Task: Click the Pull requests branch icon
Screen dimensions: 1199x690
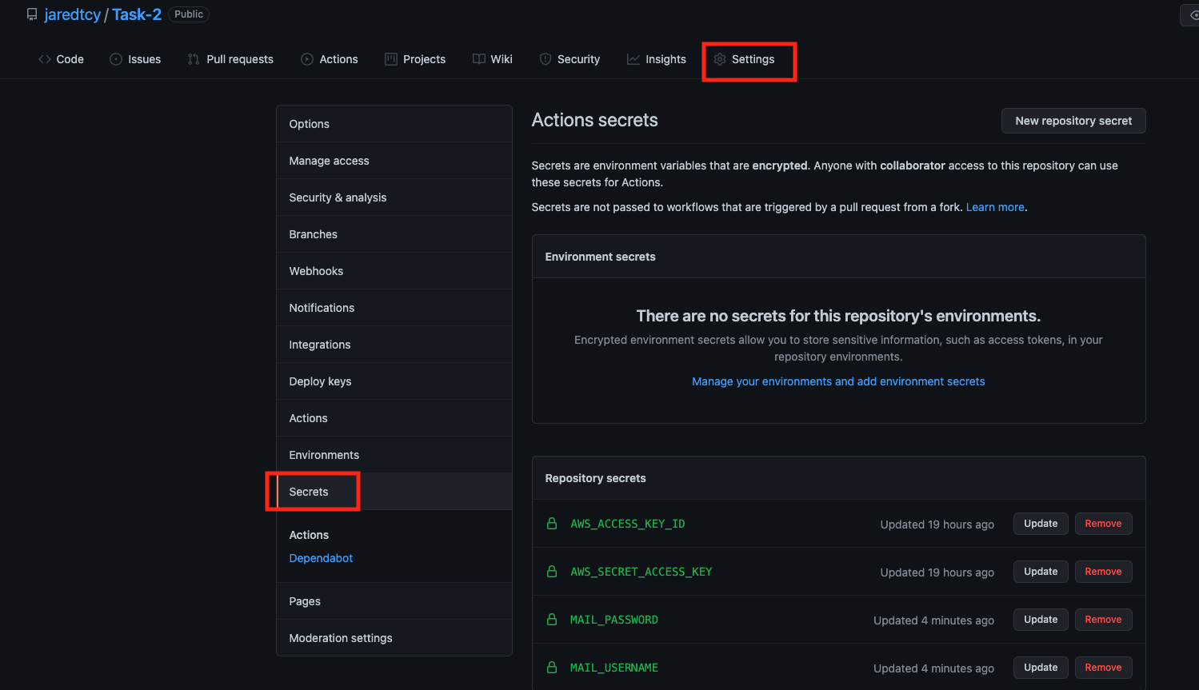Action: 193,58
